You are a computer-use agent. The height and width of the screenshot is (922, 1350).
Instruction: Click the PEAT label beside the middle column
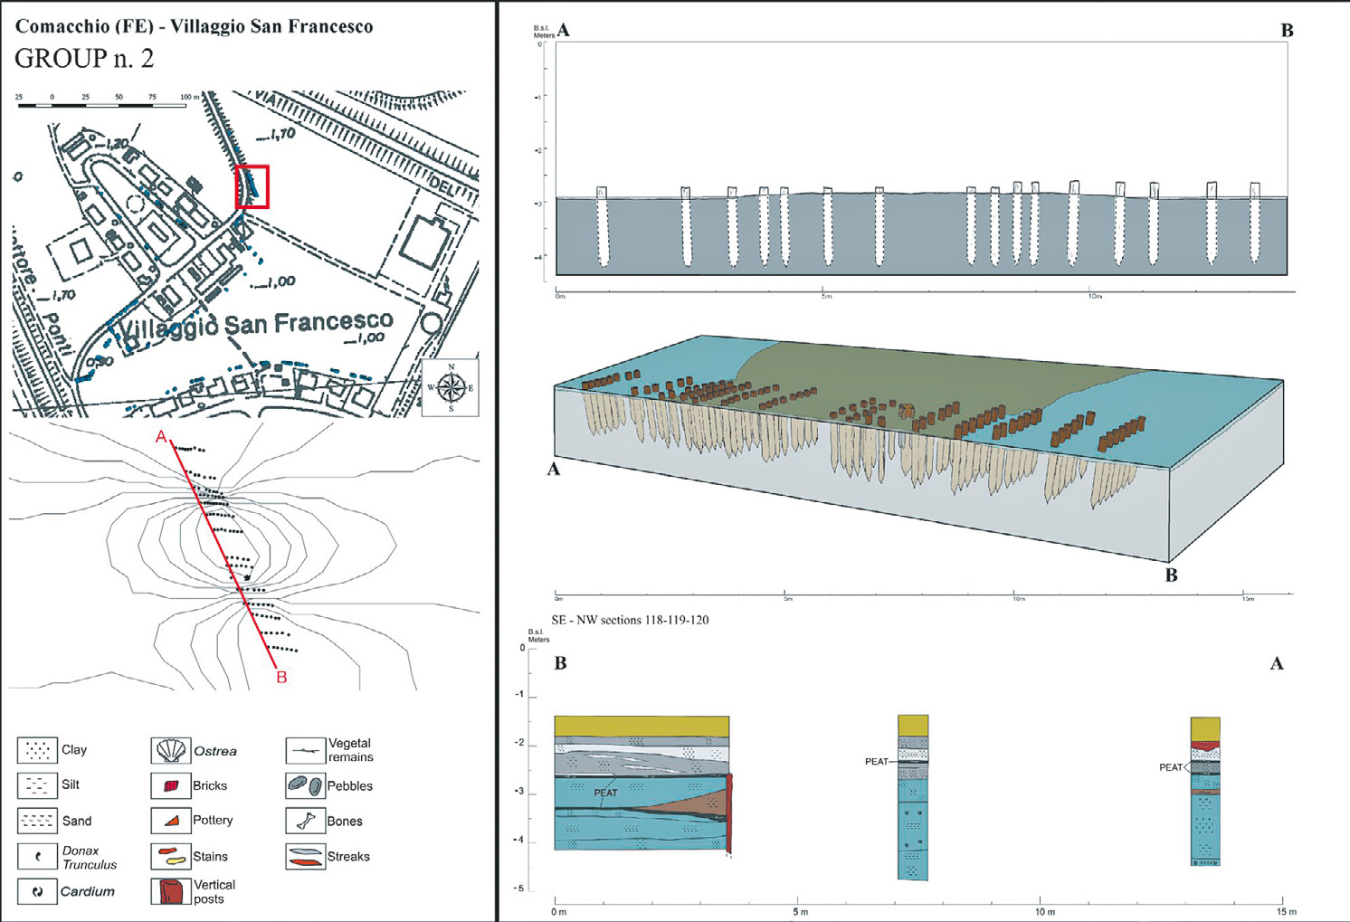coord(876,762)
